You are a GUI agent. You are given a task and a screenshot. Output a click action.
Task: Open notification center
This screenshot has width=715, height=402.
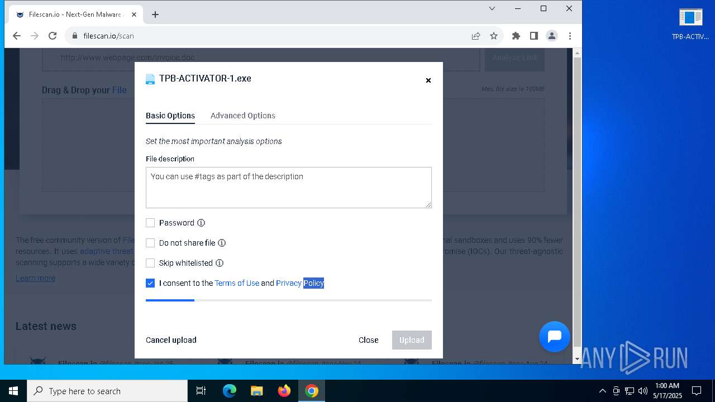click(x=697, y=391)
